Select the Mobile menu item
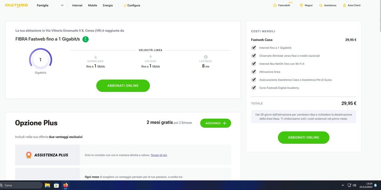 coord(92,6)
